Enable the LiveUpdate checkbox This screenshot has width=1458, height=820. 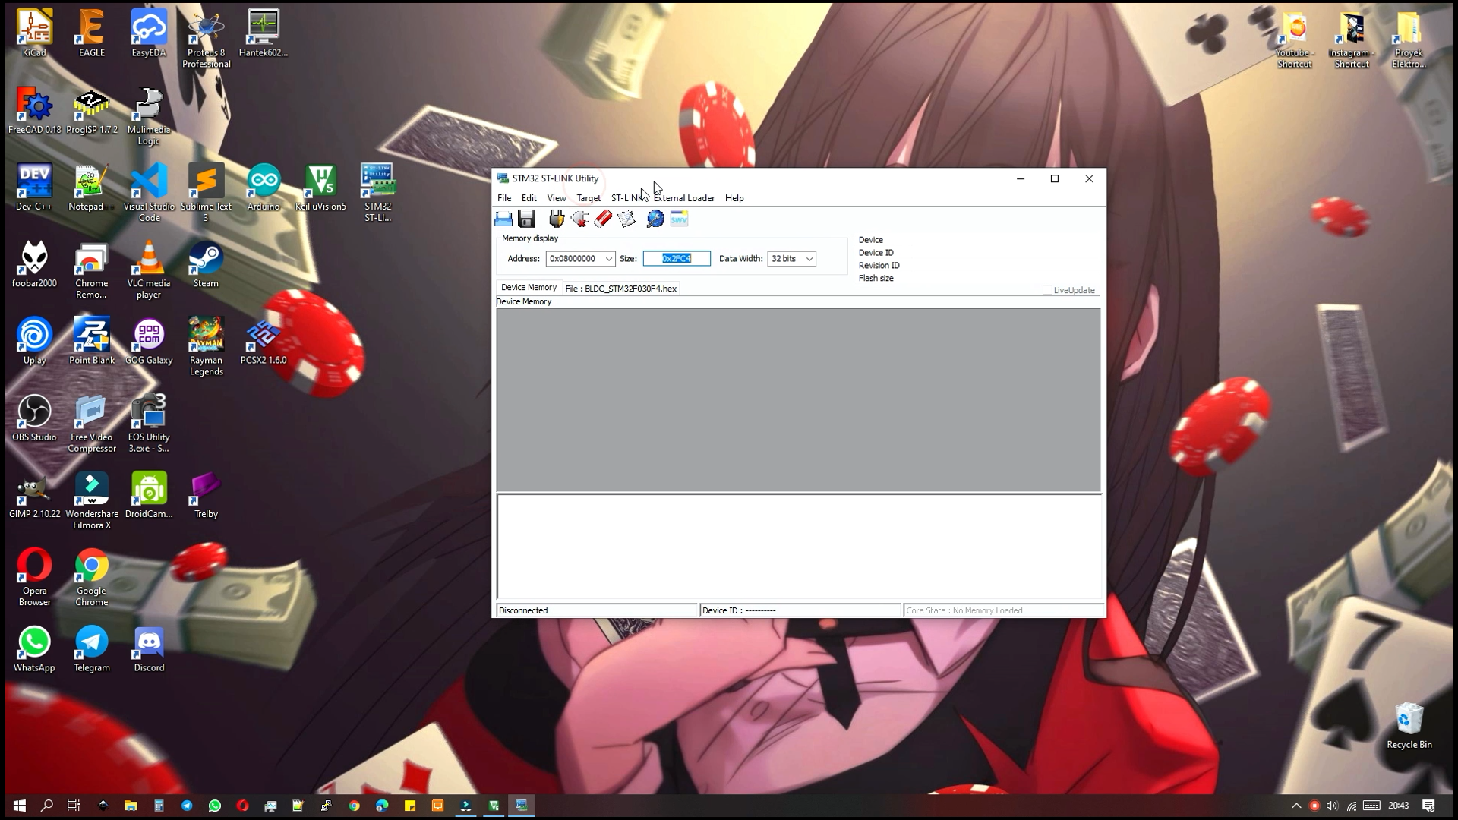tap(1047, 290)
